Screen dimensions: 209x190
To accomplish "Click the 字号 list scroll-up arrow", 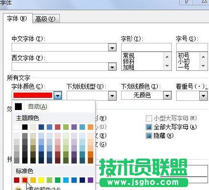I will tap(203, 57).
